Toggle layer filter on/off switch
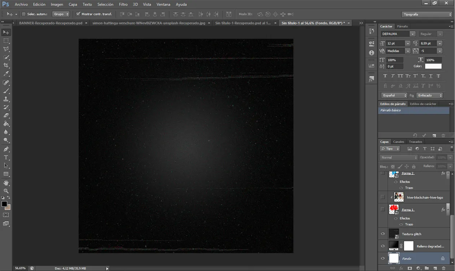Screen dimensions: 455x271 (451, 148)
